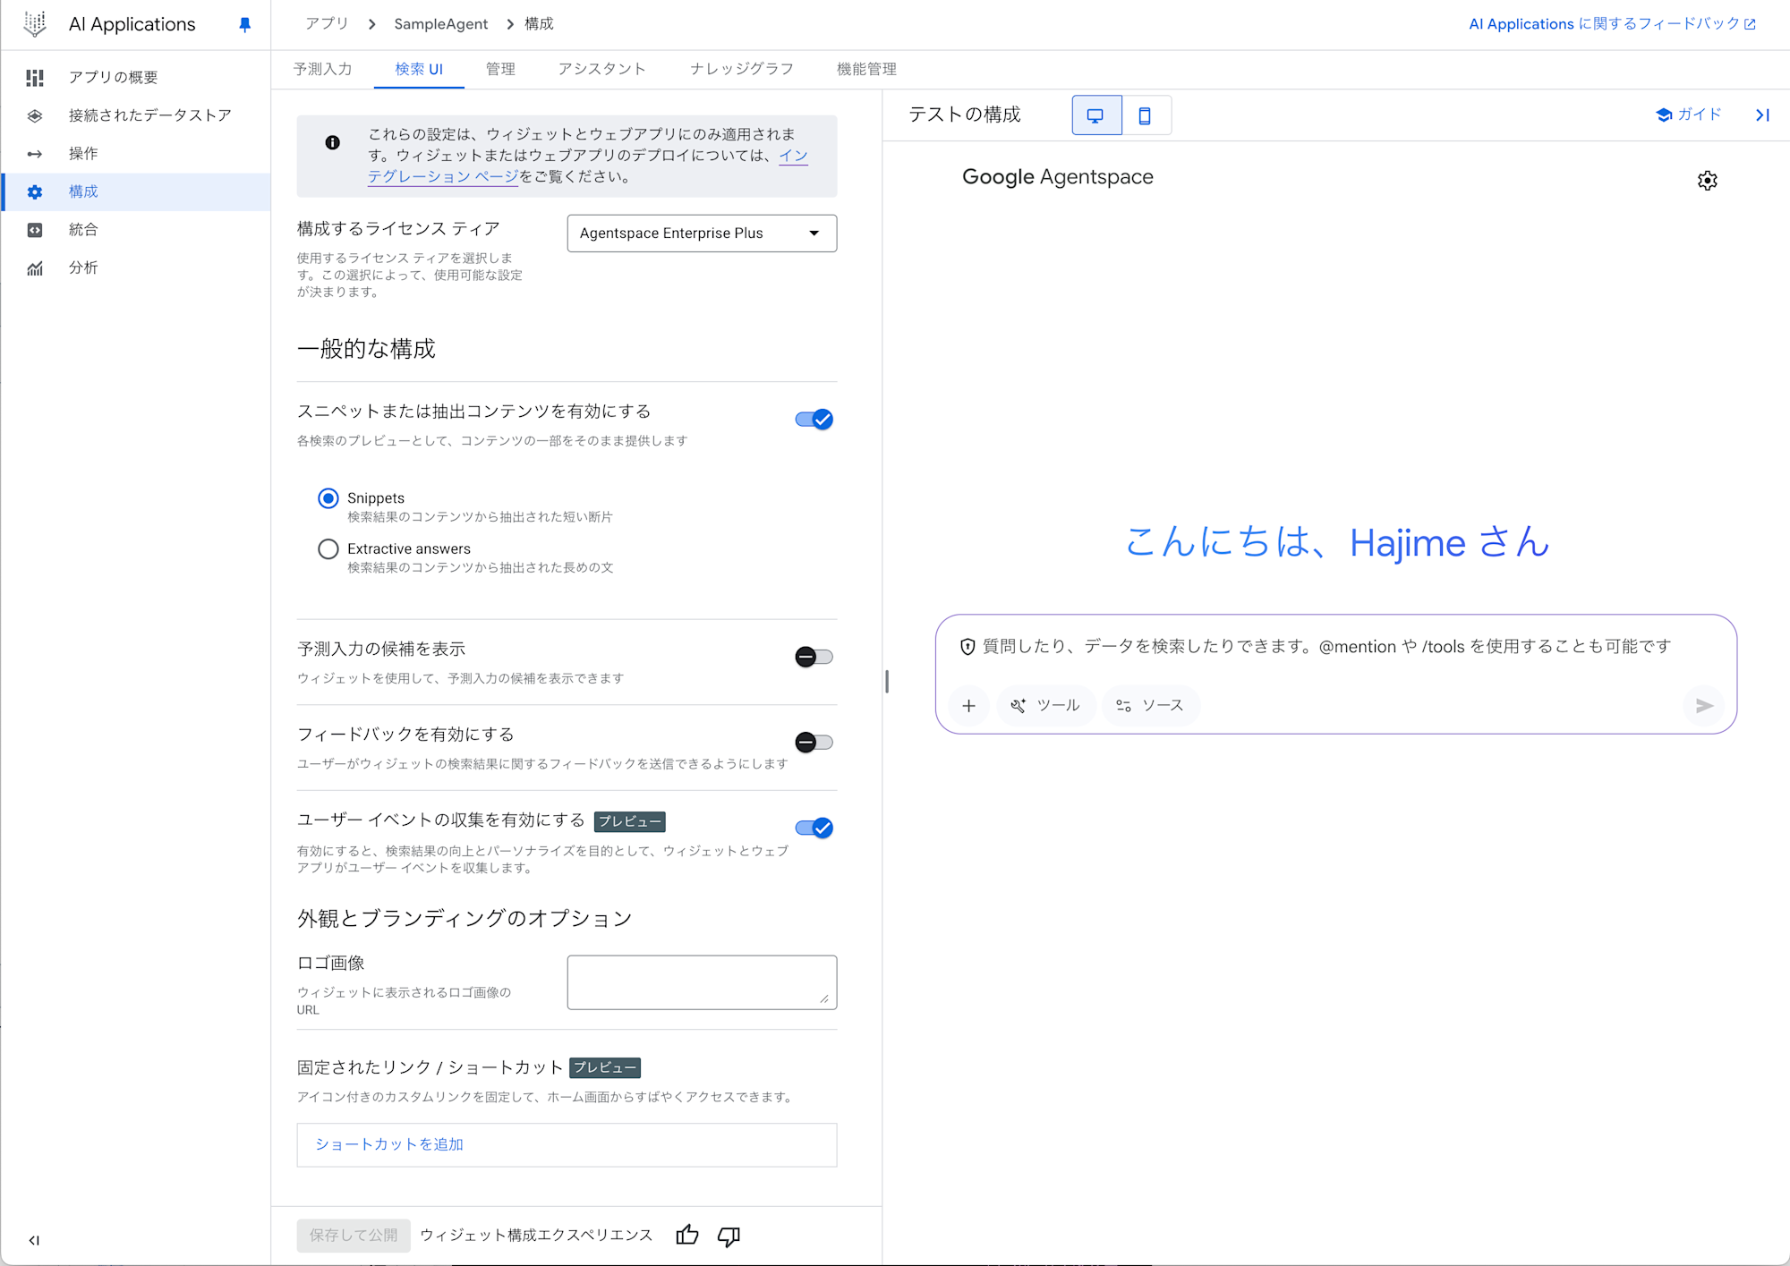Image resolution: width=1790 pixels, height=1266 pixels.
Task: Click thumbs up feedback icon
Action: [x=687, y=1236]
